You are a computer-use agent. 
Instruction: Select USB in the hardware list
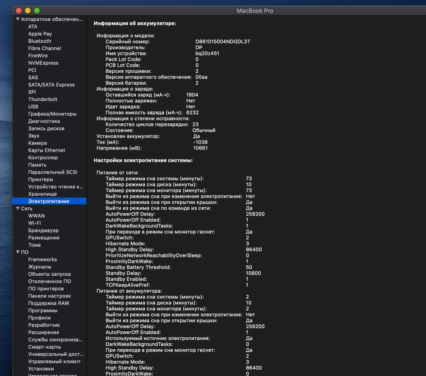click(33, 107)
